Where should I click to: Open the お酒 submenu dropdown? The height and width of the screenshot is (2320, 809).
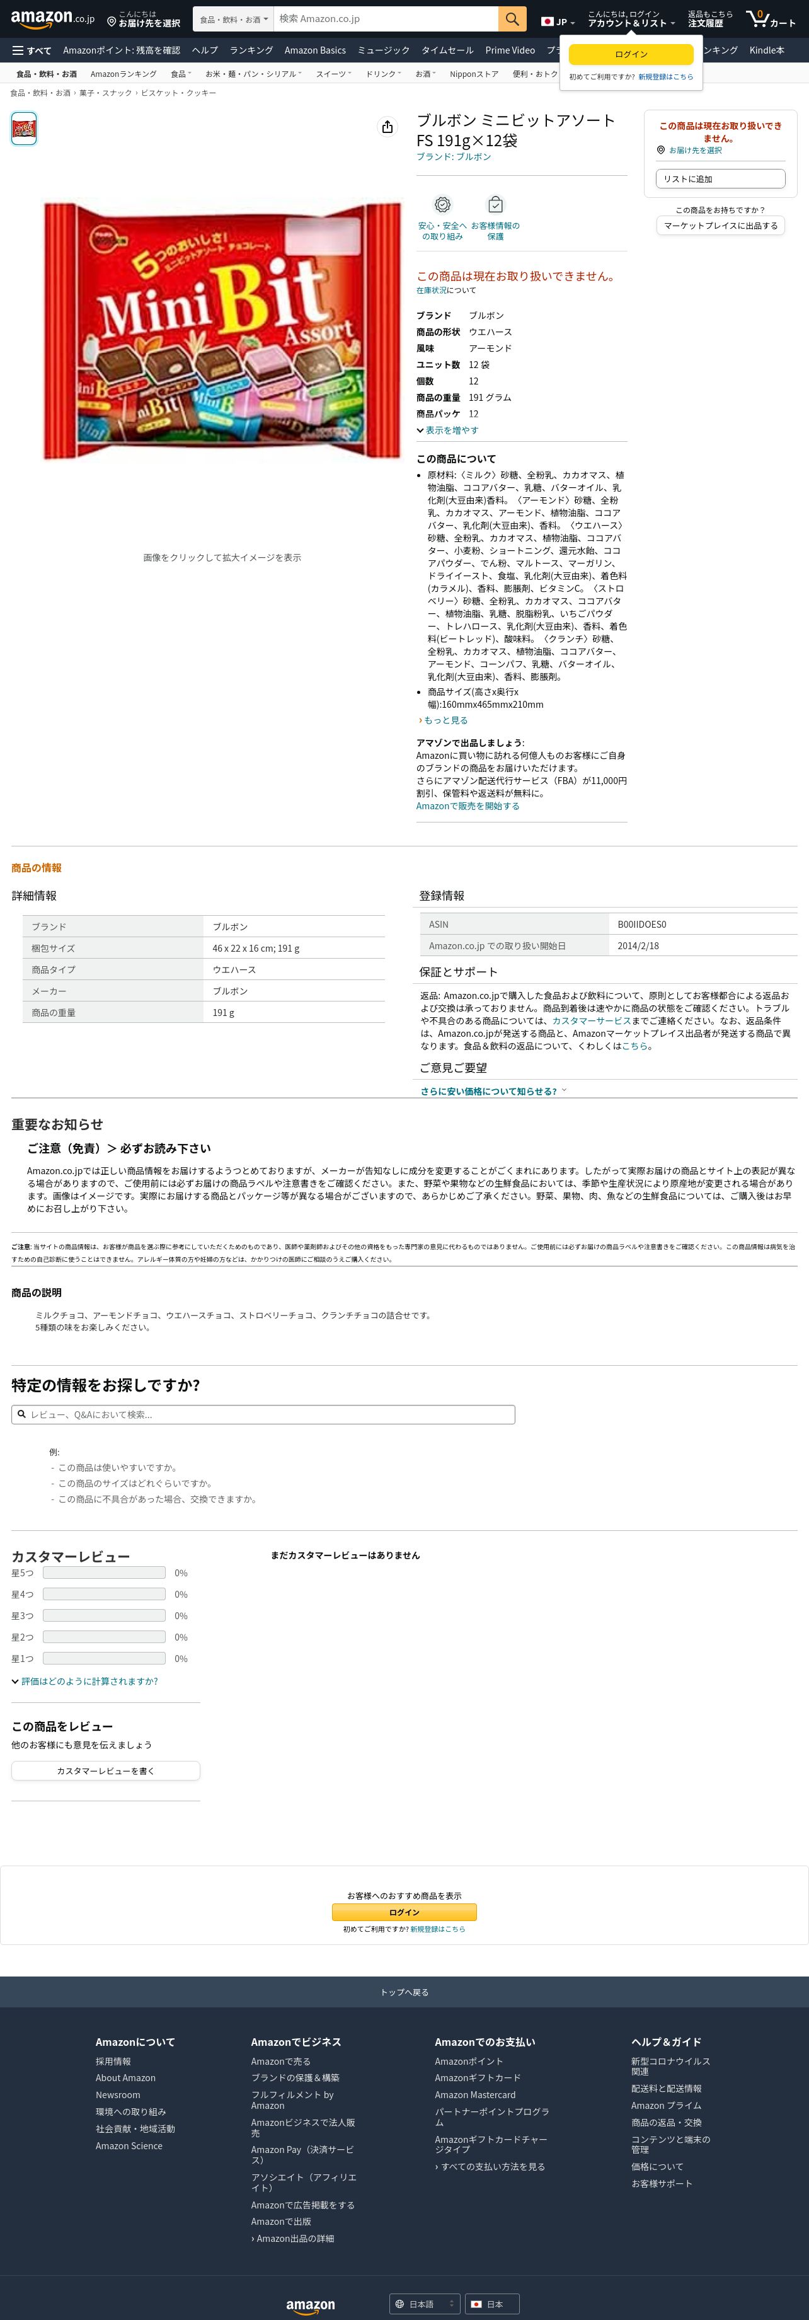tap(425, 74)
